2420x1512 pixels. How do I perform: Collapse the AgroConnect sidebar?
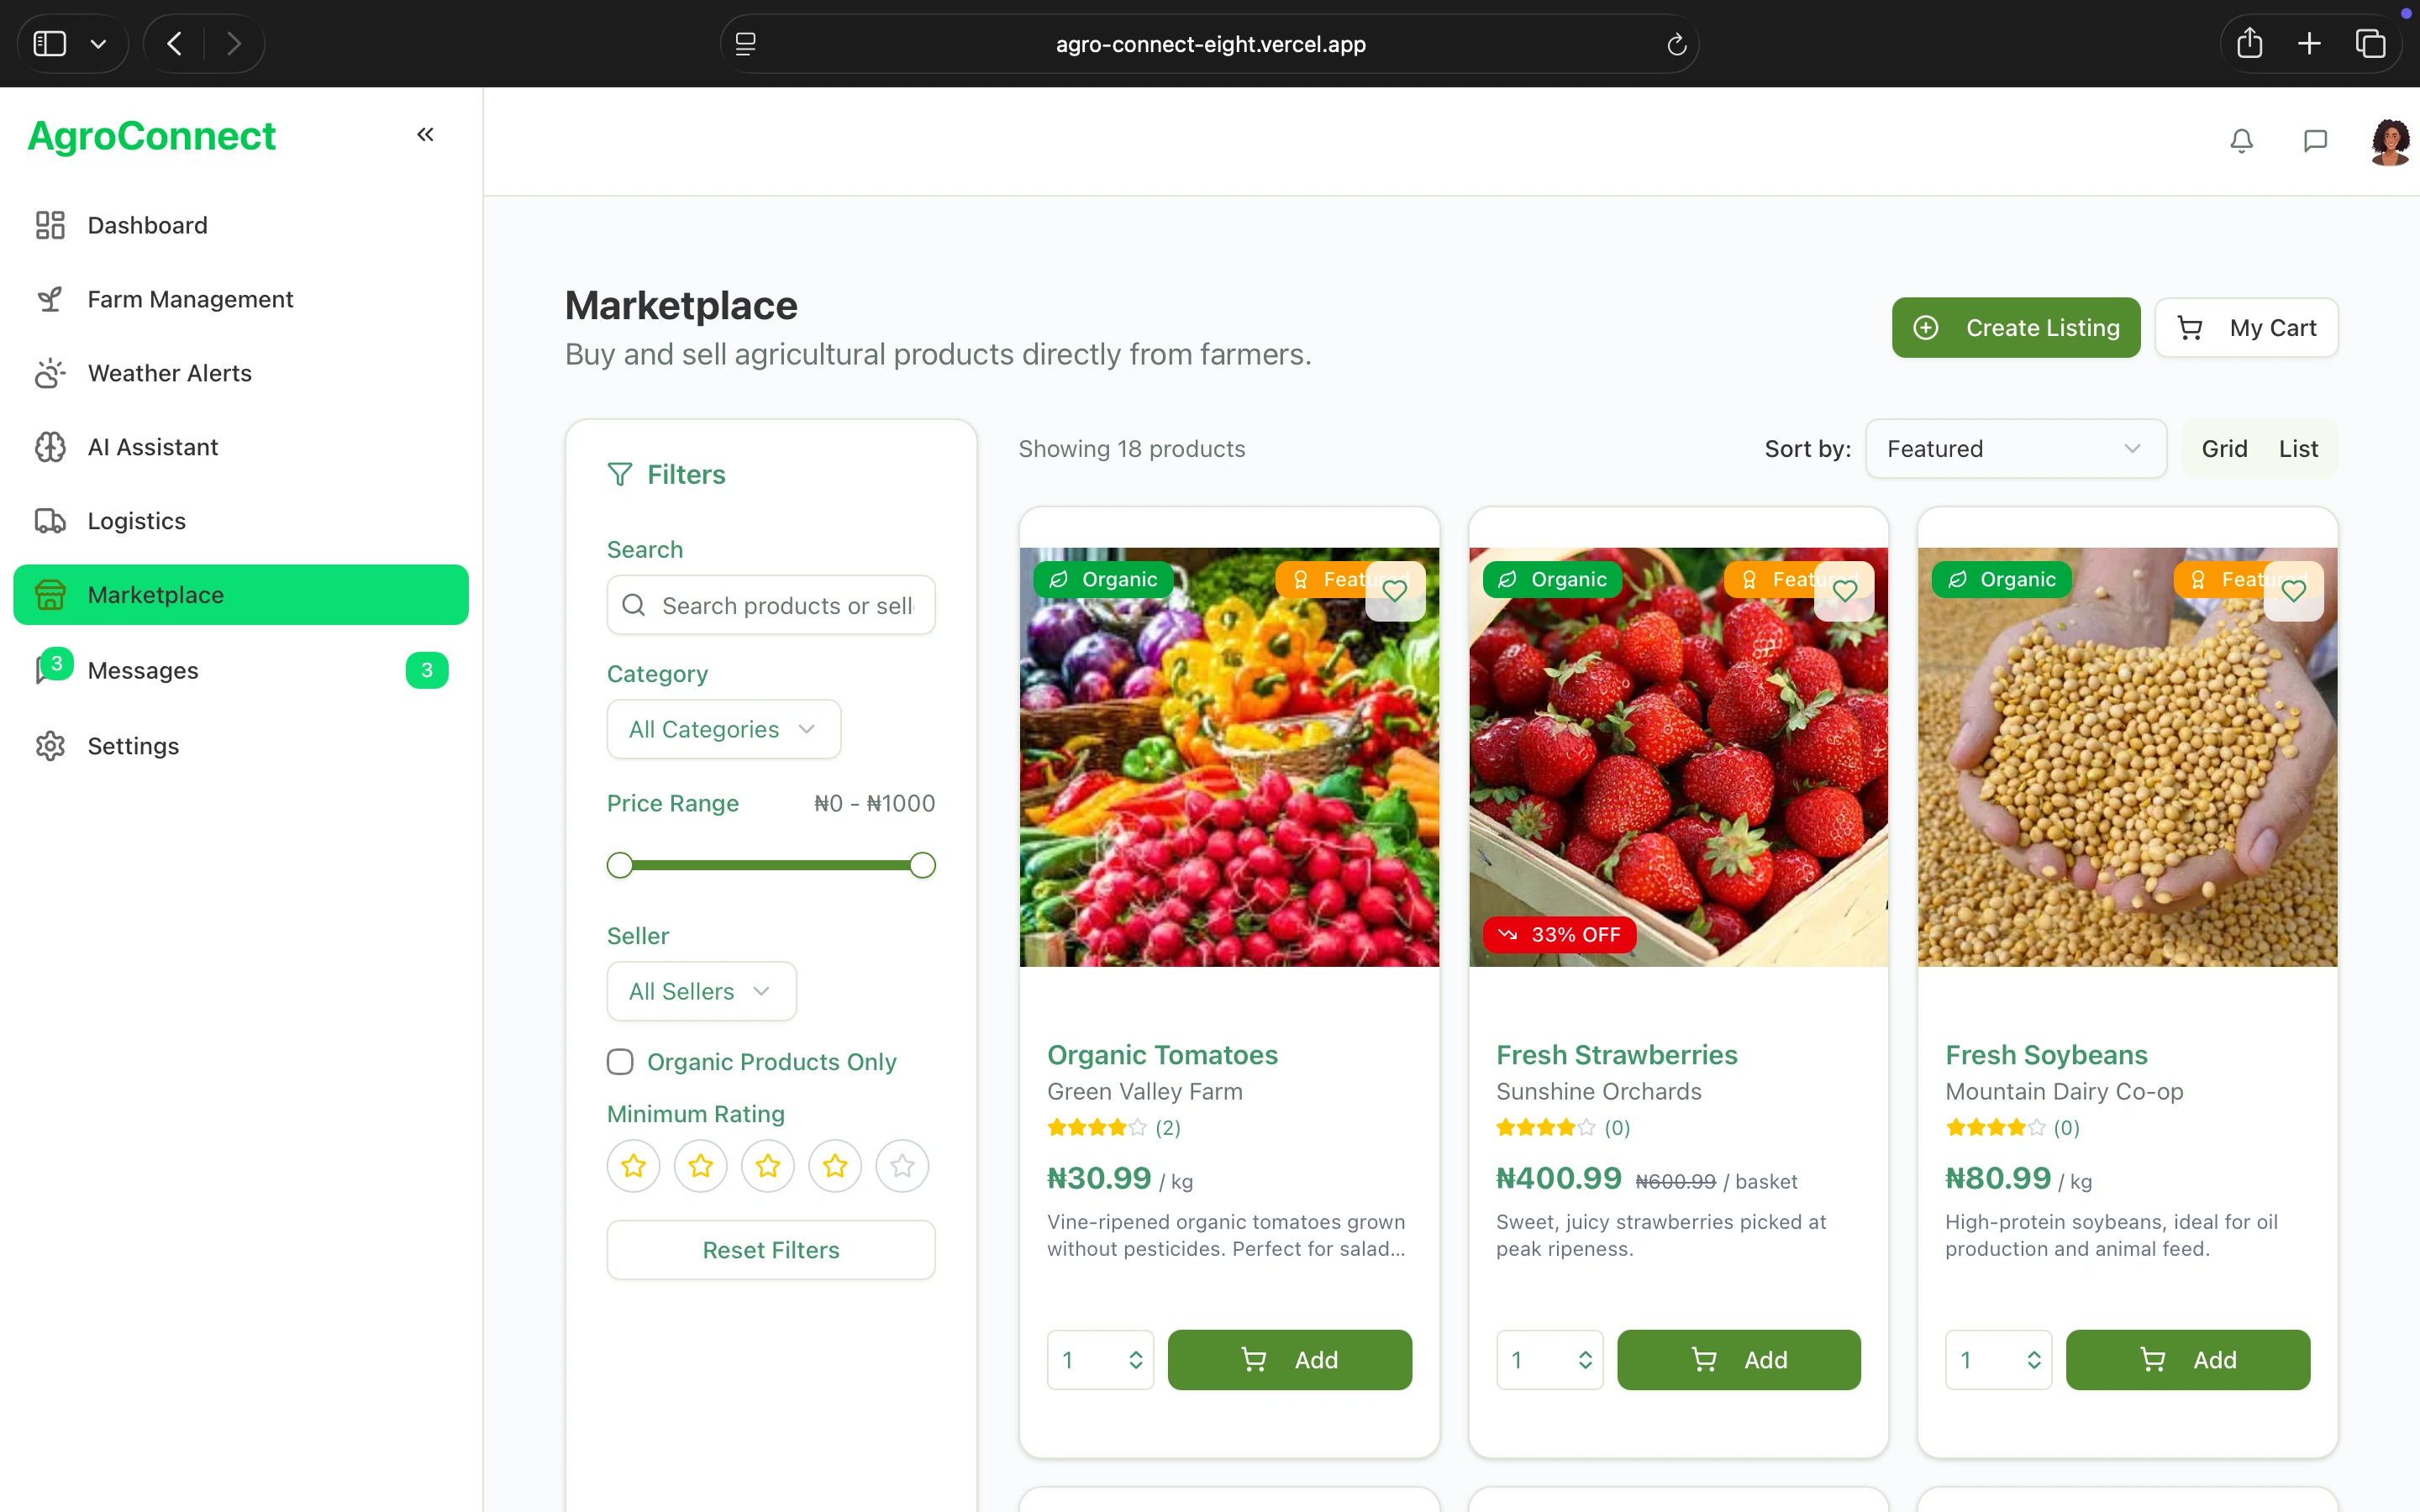click(x=425, y=134)
